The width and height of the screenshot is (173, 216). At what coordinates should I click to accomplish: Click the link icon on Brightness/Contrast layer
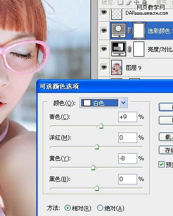point(129,49)
